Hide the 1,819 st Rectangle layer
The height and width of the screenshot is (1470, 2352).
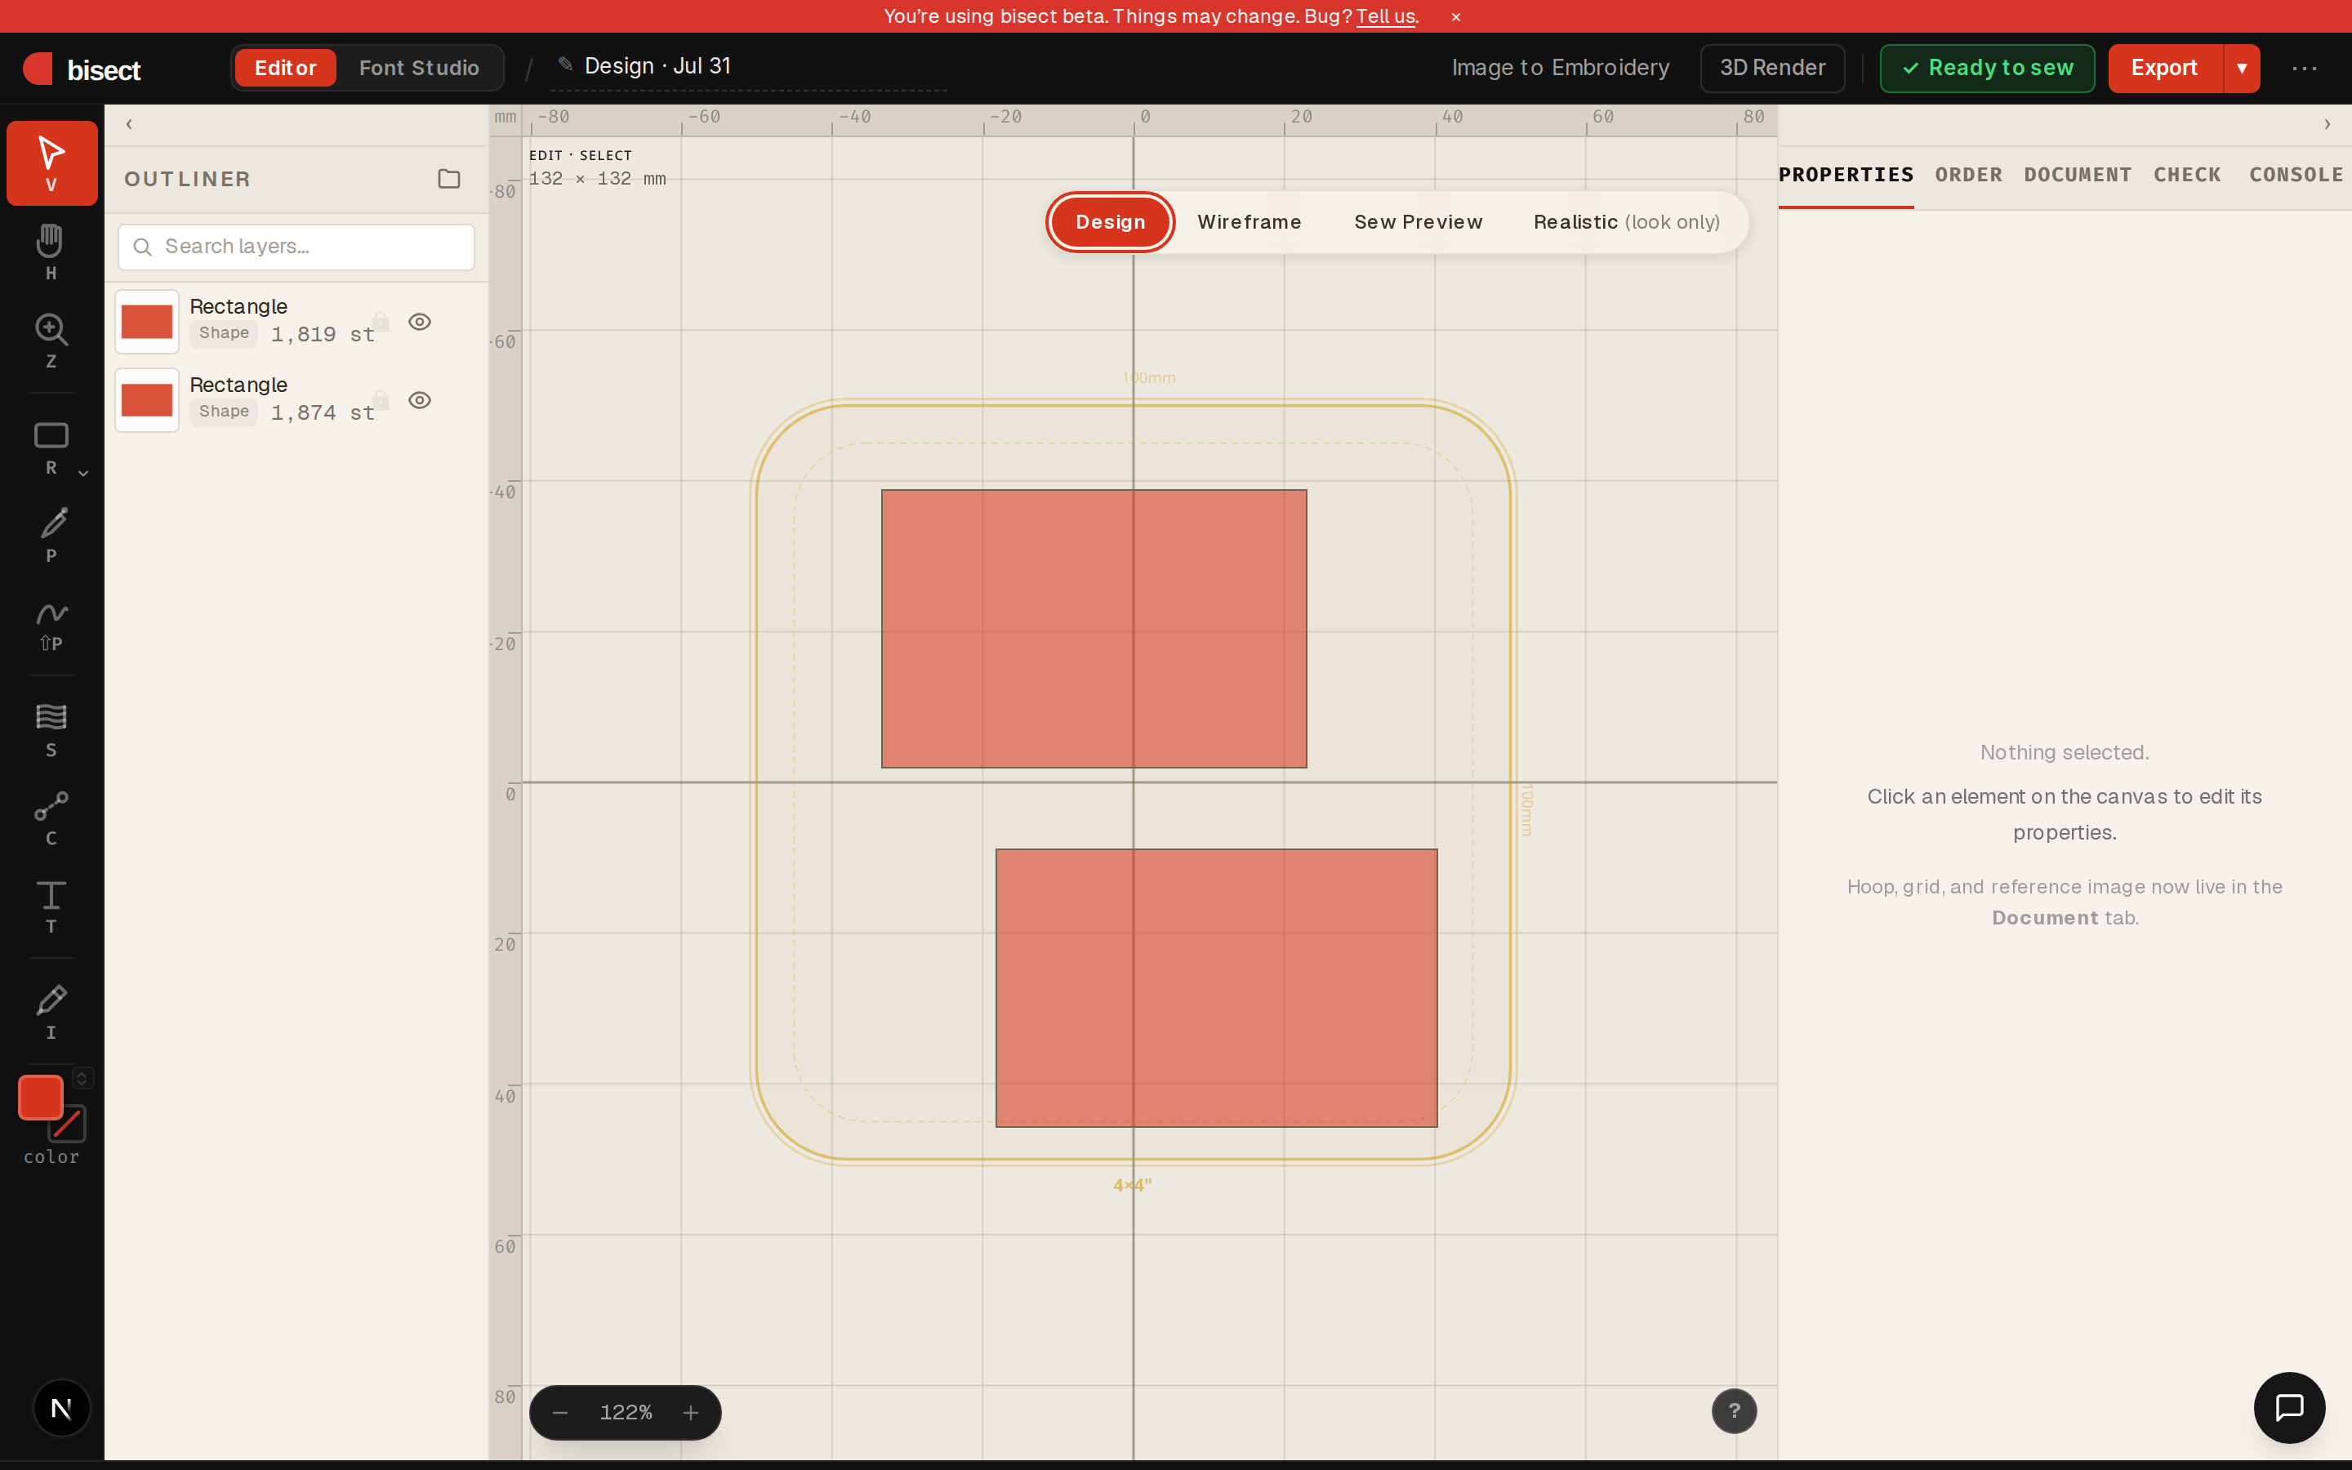420,322
